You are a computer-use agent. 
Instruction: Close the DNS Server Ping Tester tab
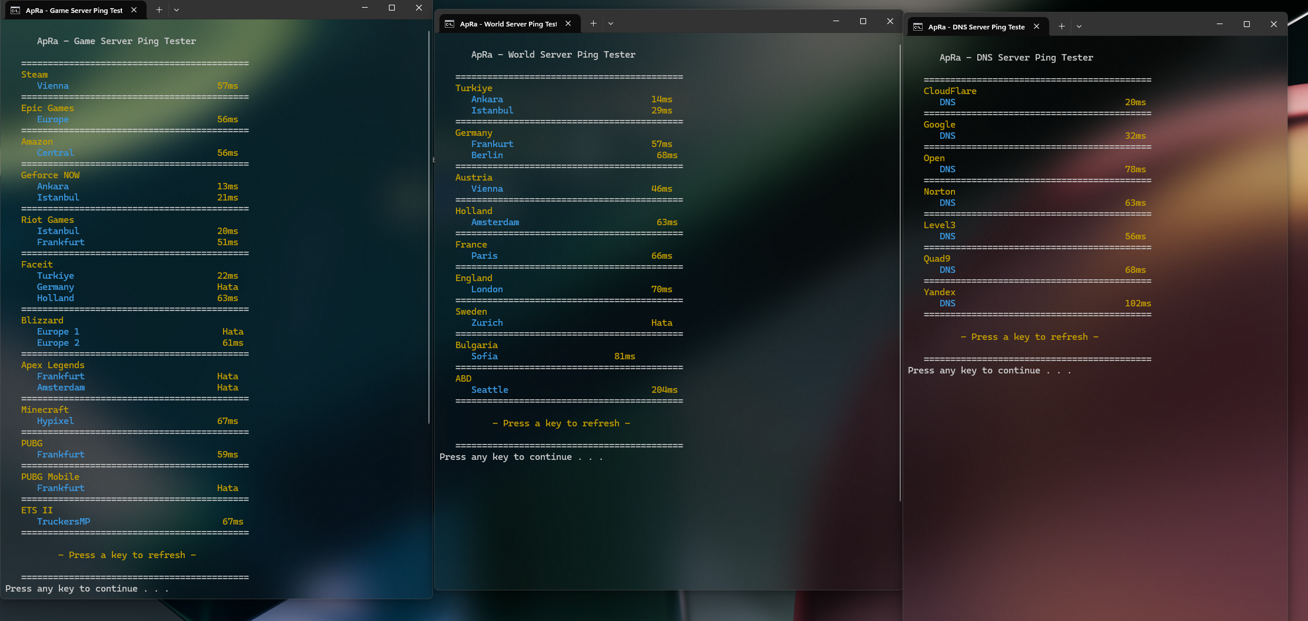pos(1037,26)
